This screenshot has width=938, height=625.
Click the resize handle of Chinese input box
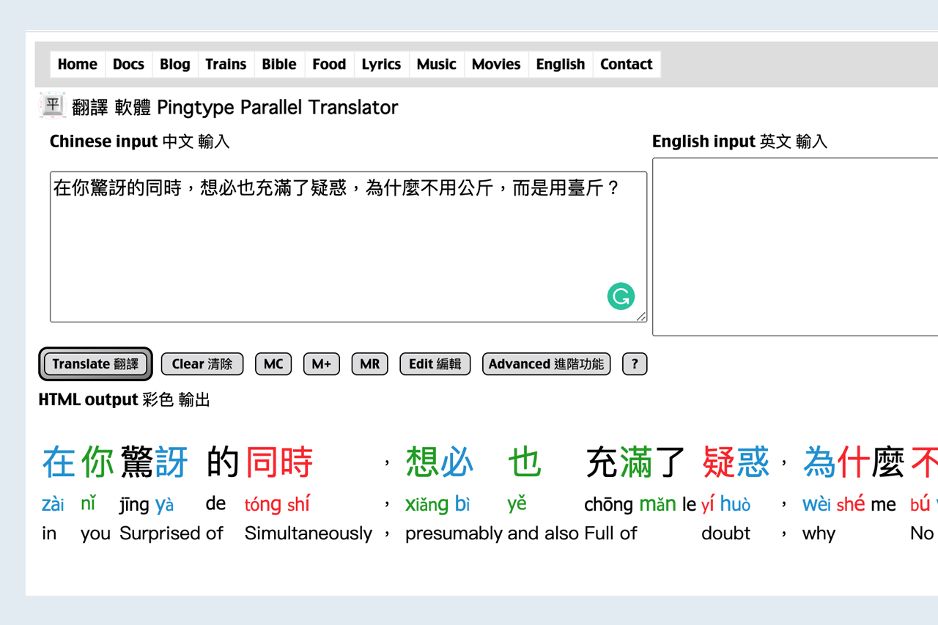(x=642, y=317)
